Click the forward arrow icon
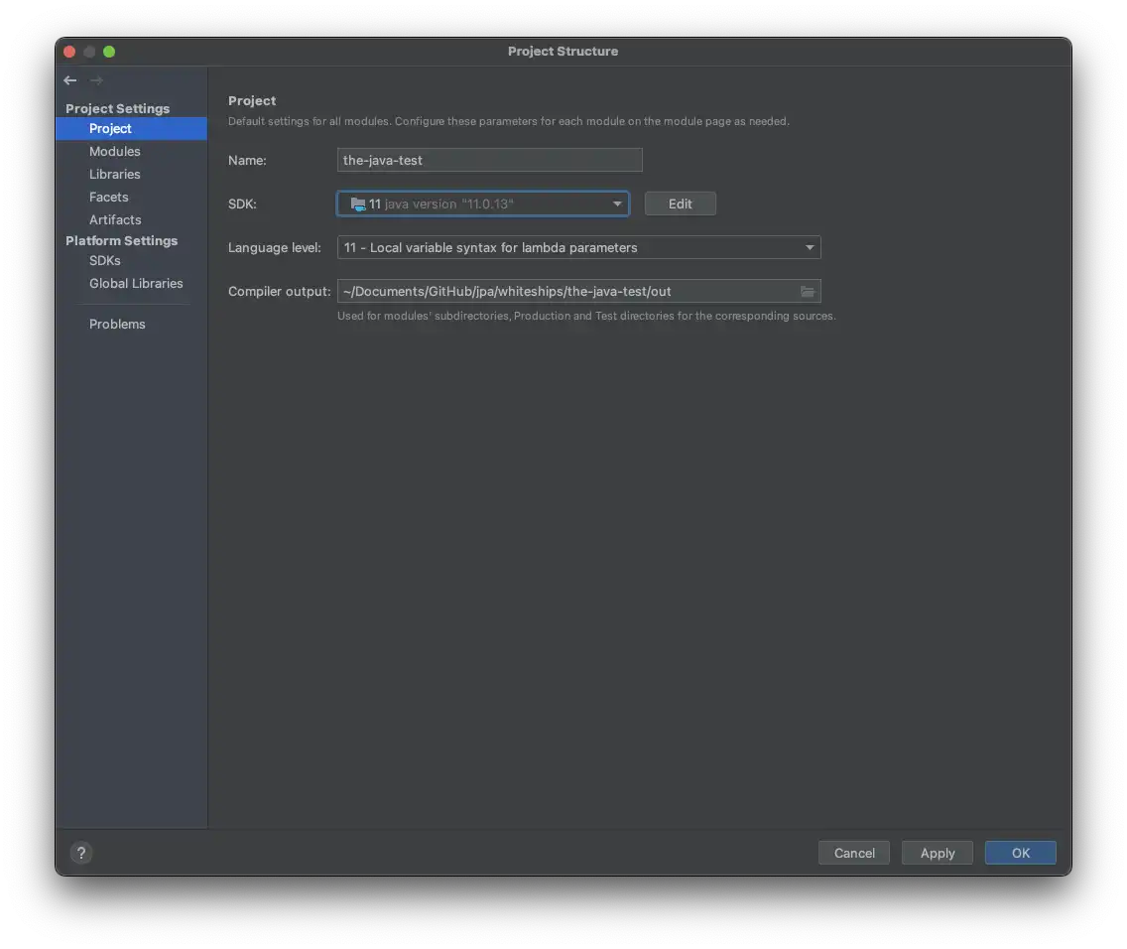This screenshot has width=1127, height=949. 96,79
